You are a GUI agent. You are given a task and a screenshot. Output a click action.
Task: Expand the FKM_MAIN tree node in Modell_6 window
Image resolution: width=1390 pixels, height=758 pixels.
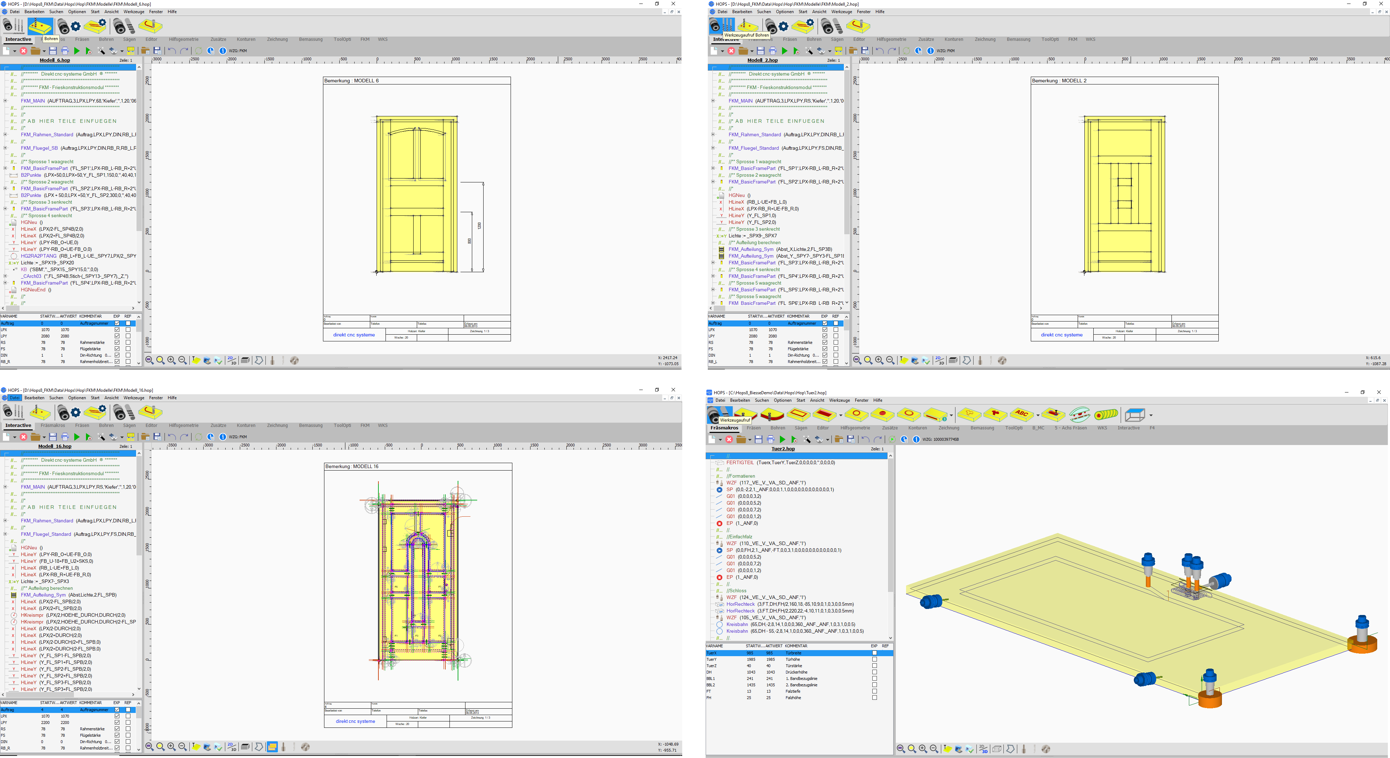tap(5, 101)
